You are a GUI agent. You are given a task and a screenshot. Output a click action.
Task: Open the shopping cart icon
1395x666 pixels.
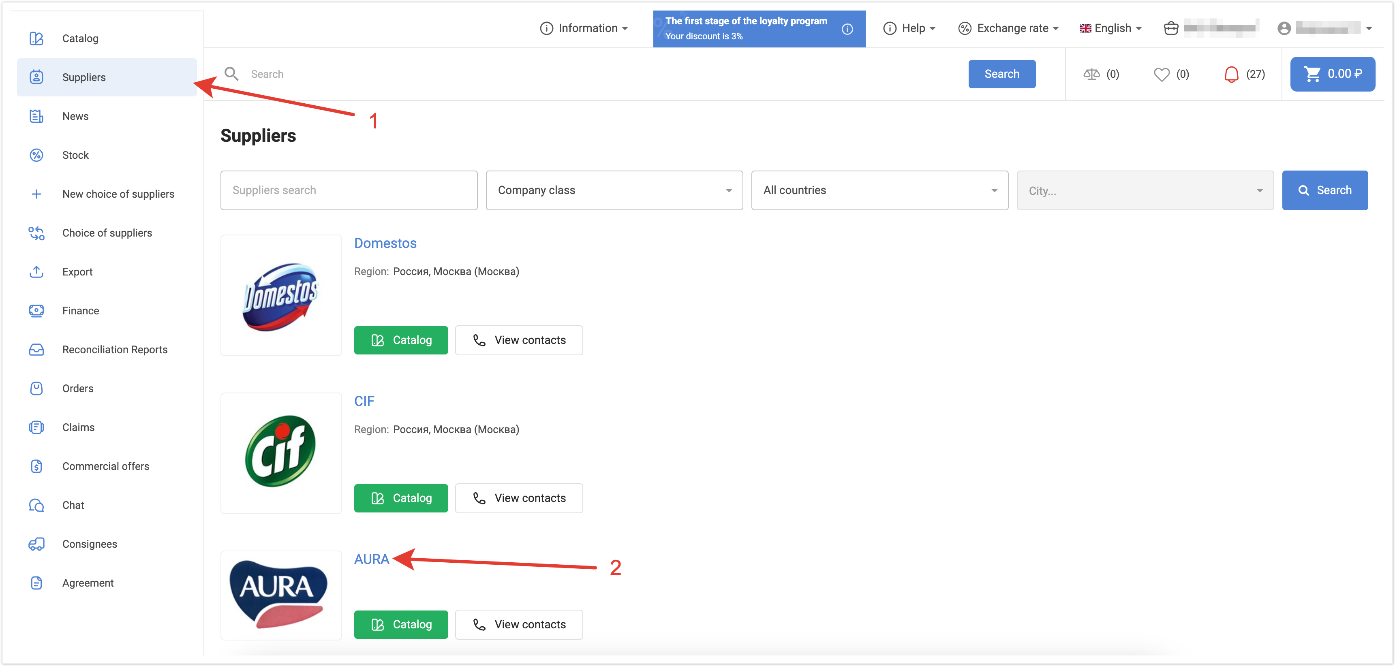[x=1313, y=74]
